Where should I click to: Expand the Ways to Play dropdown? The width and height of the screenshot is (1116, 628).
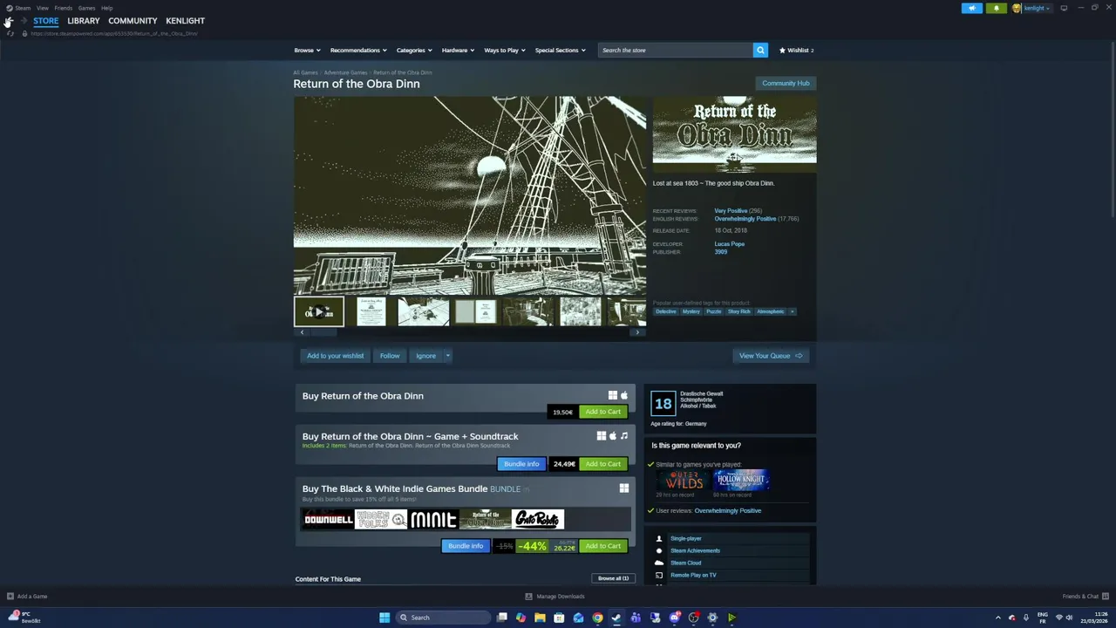click(x=505, y=50)
